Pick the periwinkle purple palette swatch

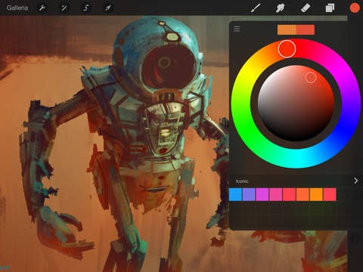[249, 194]
